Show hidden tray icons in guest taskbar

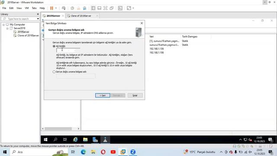[240, 140]
